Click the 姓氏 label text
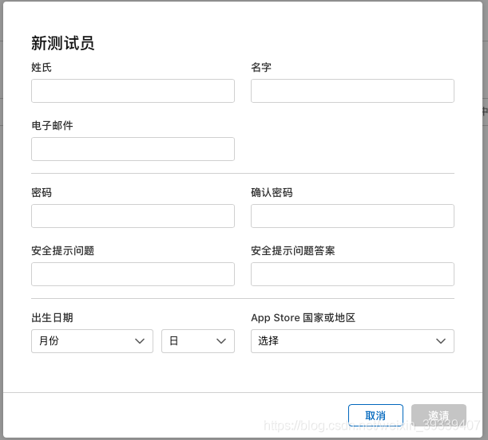Image resolution: width=488 pixels, height=440 pixels. [42, 68]
